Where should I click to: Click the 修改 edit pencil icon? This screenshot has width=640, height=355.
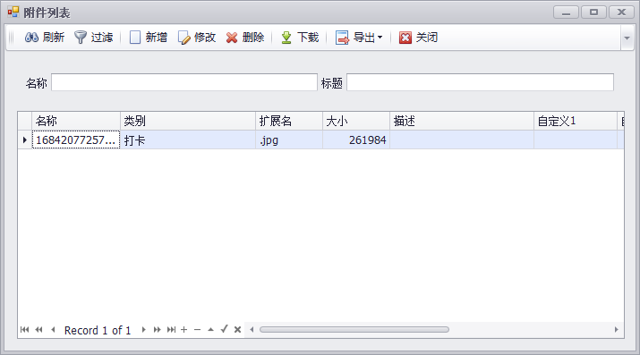(x=184, y=38)
